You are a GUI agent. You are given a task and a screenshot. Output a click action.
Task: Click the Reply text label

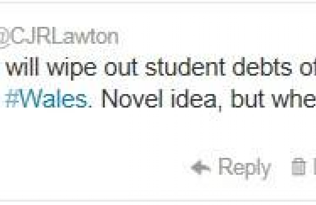click(x=245, y=168)
